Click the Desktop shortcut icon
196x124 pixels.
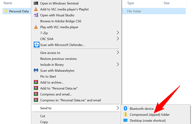(125, 120)
